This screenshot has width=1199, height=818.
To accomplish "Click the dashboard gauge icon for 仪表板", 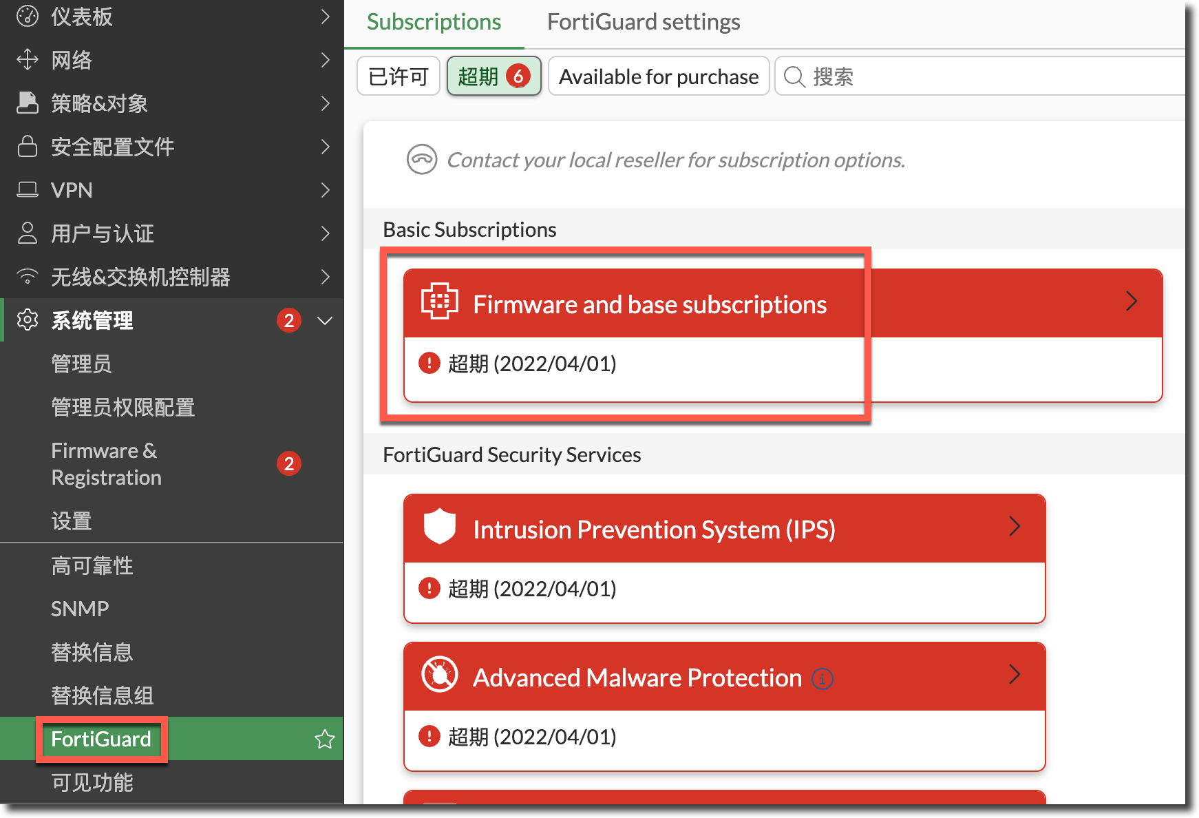I will pyautogui.click(x=28, y=16).
